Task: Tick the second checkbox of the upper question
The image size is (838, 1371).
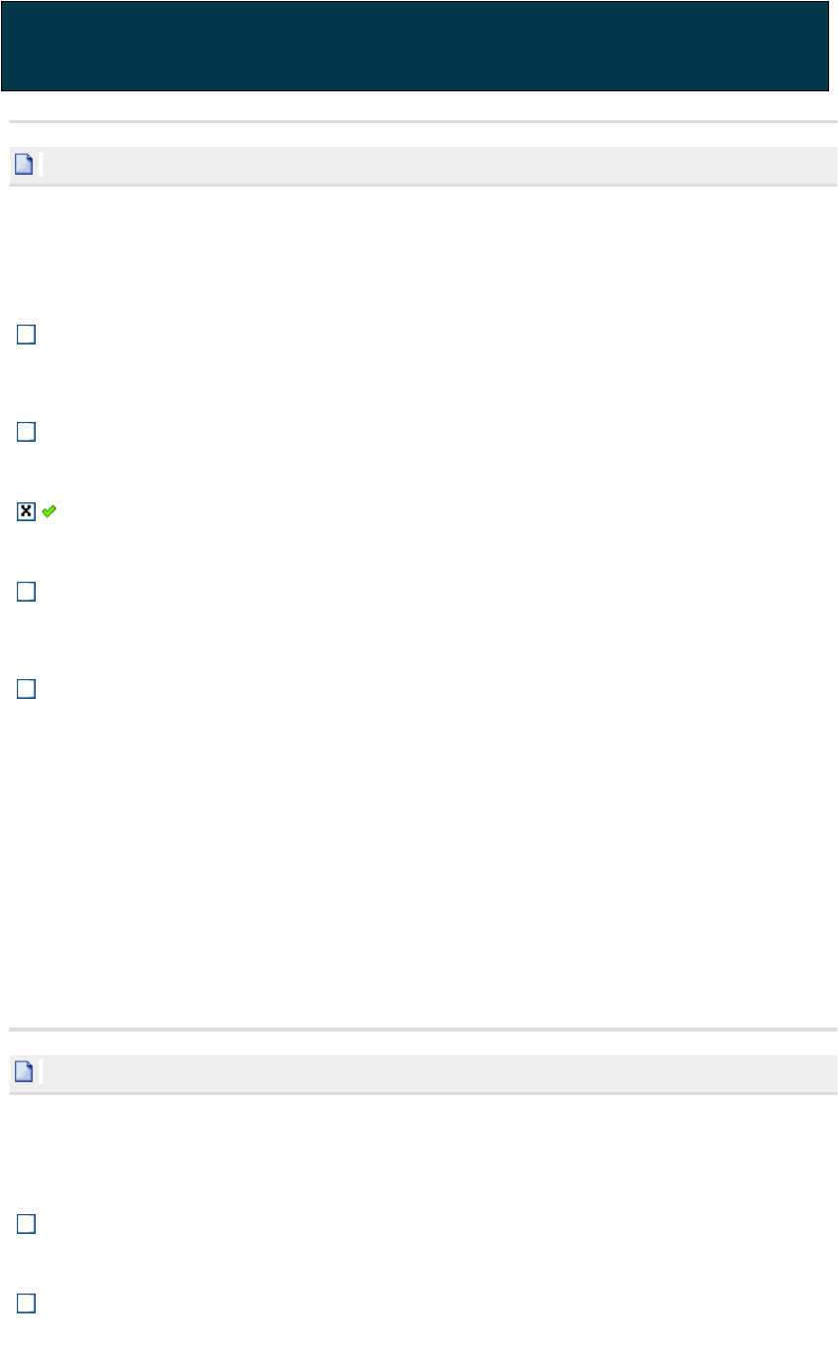Action: (x=26, y=432)
